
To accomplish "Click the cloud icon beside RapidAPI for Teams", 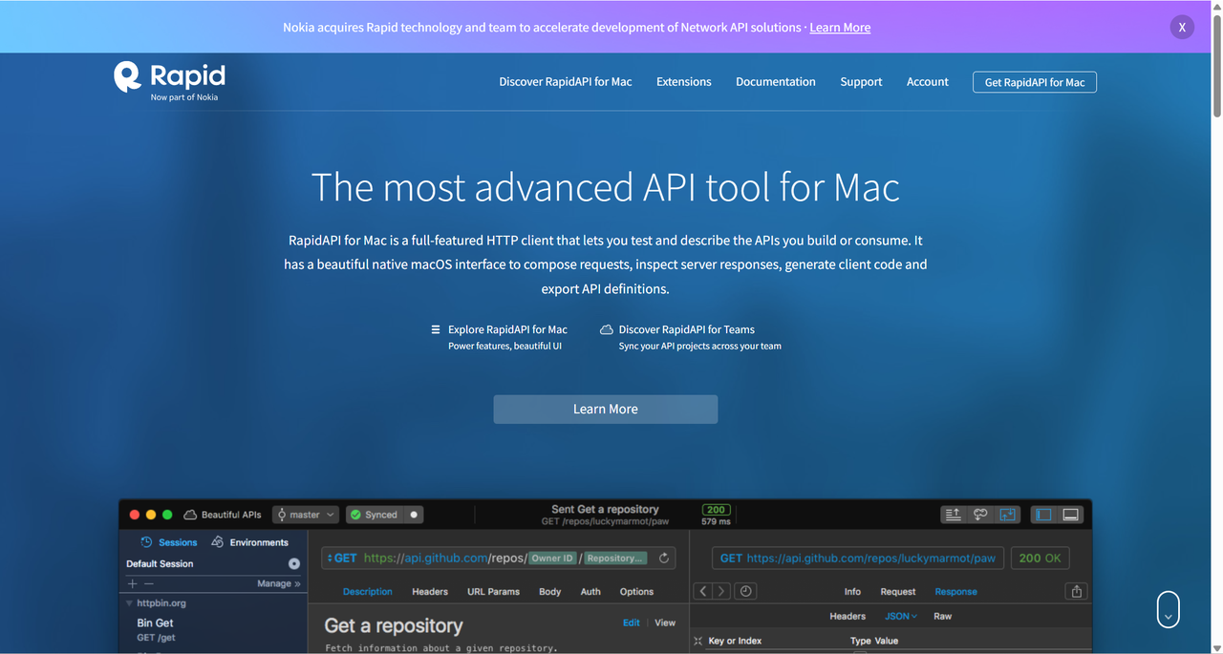I will pos(606,329).
